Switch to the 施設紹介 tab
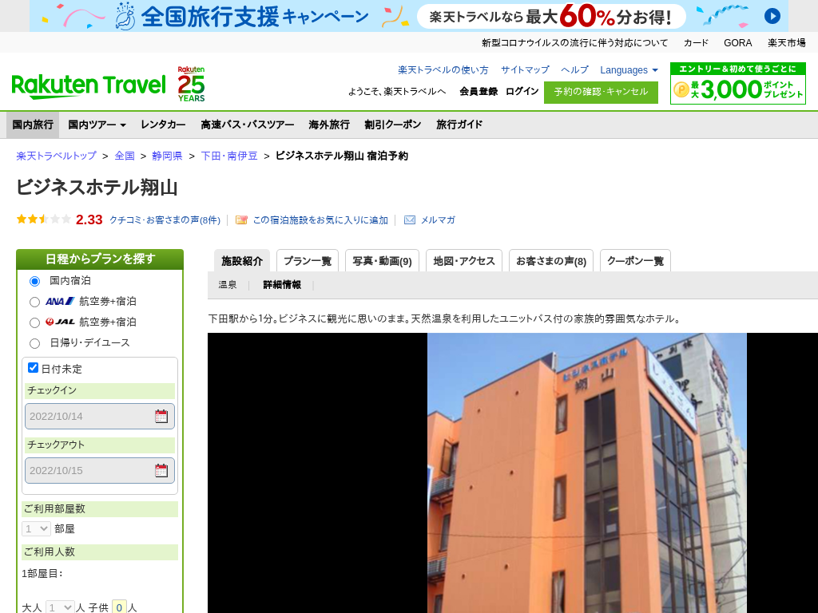Screen dimensions: 818x613 coord(242,261)
